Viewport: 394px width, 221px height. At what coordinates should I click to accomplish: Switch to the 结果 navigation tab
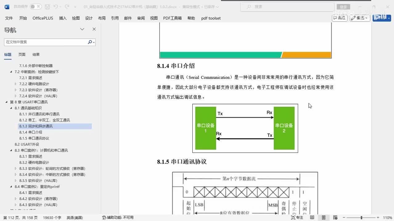tap(36, 55)
